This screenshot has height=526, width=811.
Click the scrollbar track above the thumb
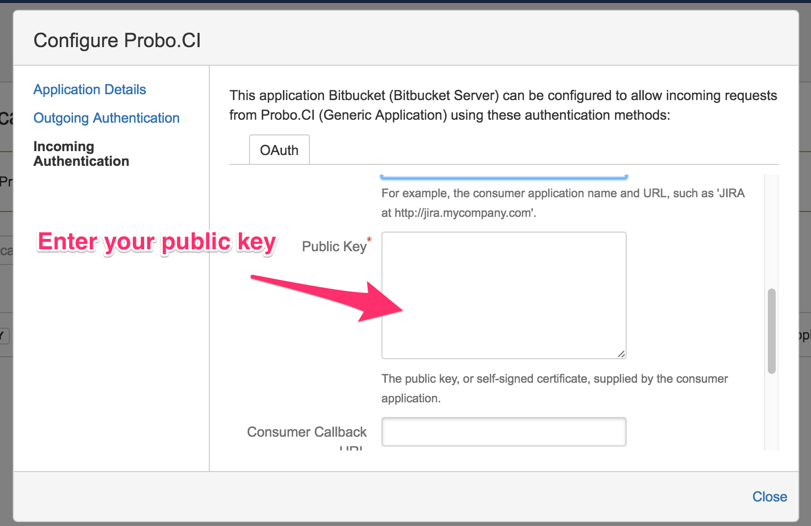pos(771,231)
